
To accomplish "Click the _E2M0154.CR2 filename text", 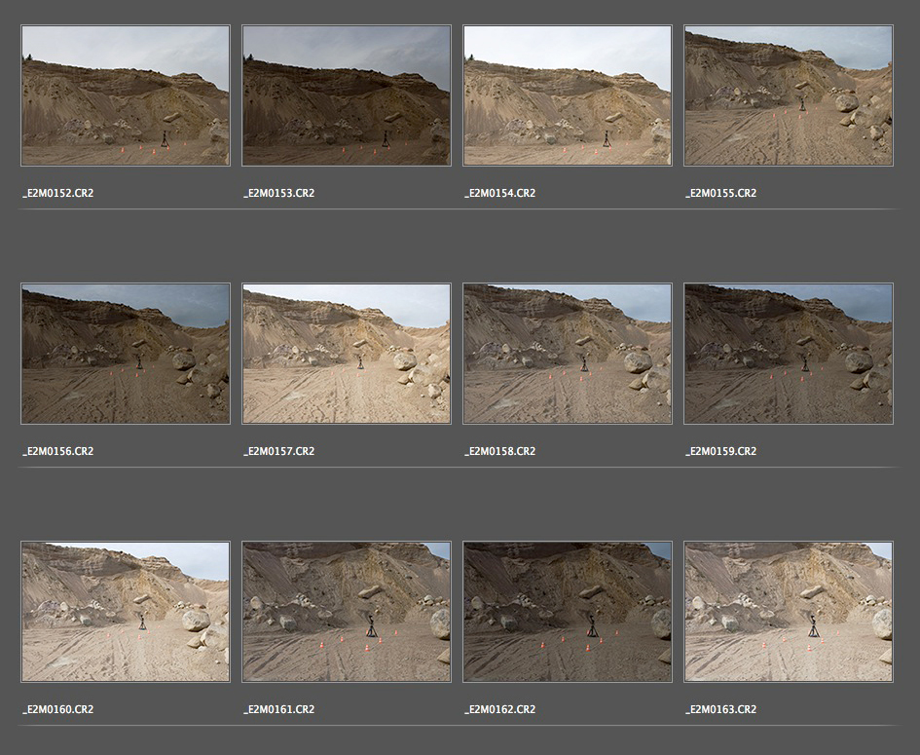I will 499,193.
